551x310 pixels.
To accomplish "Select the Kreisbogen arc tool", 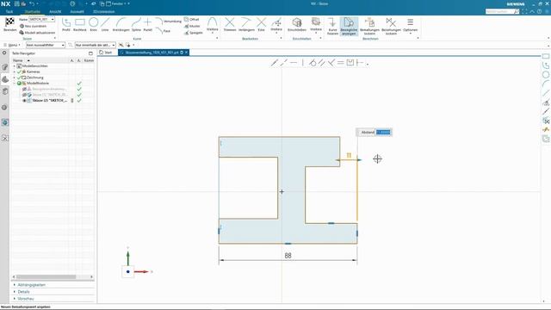I will point(121,25).
